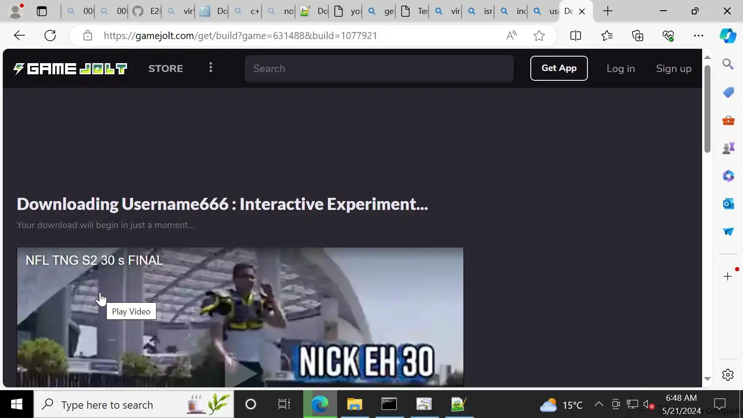The image size is (743, 418).
Task: Open the Game Jolt three-dot navigation menu
Action: coord(211,68)
